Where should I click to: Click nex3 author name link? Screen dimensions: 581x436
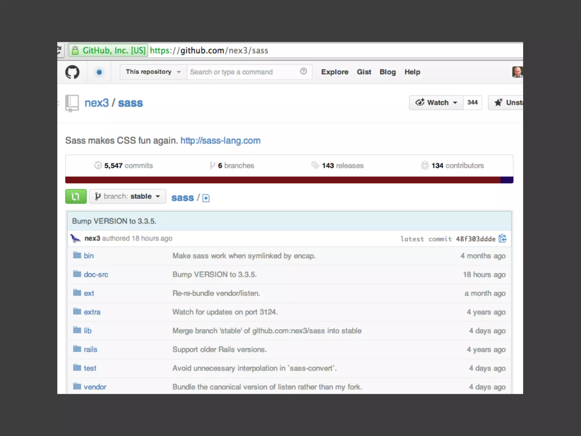pyautogui.click(x=92, y=238)
